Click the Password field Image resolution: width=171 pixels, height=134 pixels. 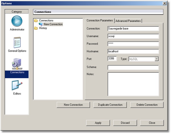pyautogui.click(x=133, y=44)
